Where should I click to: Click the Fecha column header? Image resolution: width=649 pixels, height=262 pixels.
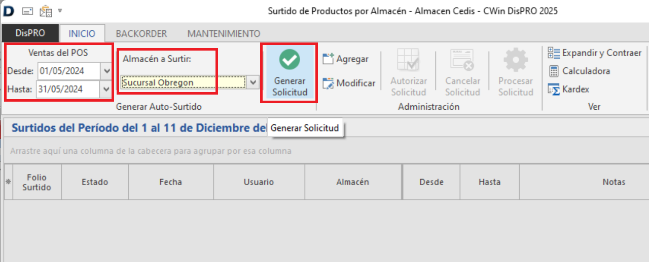click(x=170, y=182)
